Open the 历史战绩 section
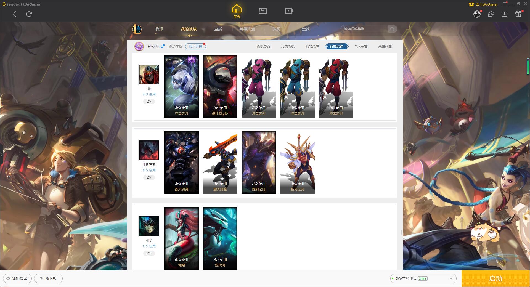The image size is (530, 287). pyautogui.click(x=288, y=46)
